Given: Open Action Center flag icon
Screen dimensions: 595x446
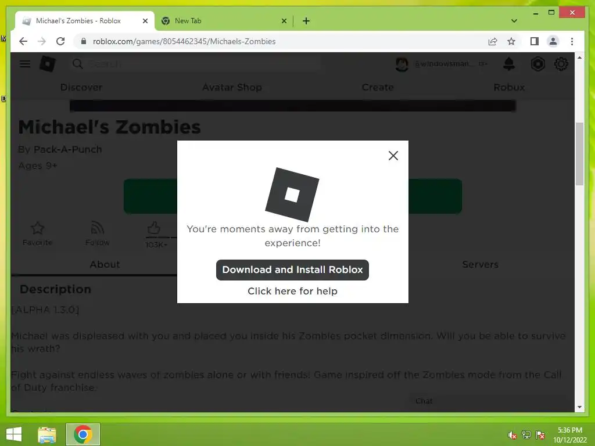Looking at the screenshot, I should coord(540,435).
